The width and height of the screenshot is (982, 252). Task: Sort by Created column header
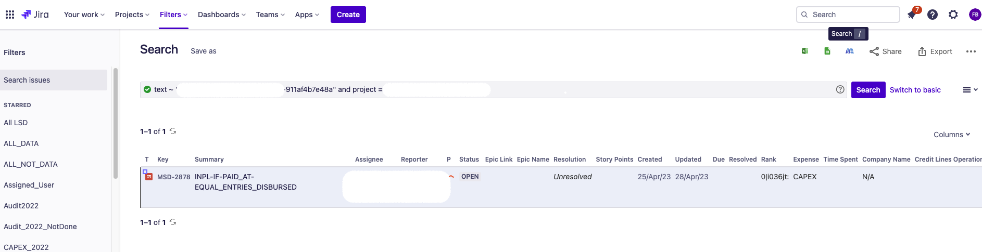click(650, 160)
